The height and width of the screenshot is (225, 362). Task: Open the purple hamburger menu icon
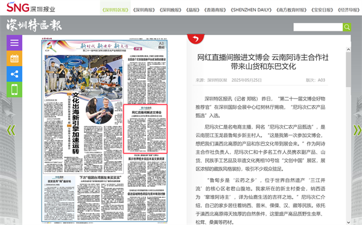(14, 43)
